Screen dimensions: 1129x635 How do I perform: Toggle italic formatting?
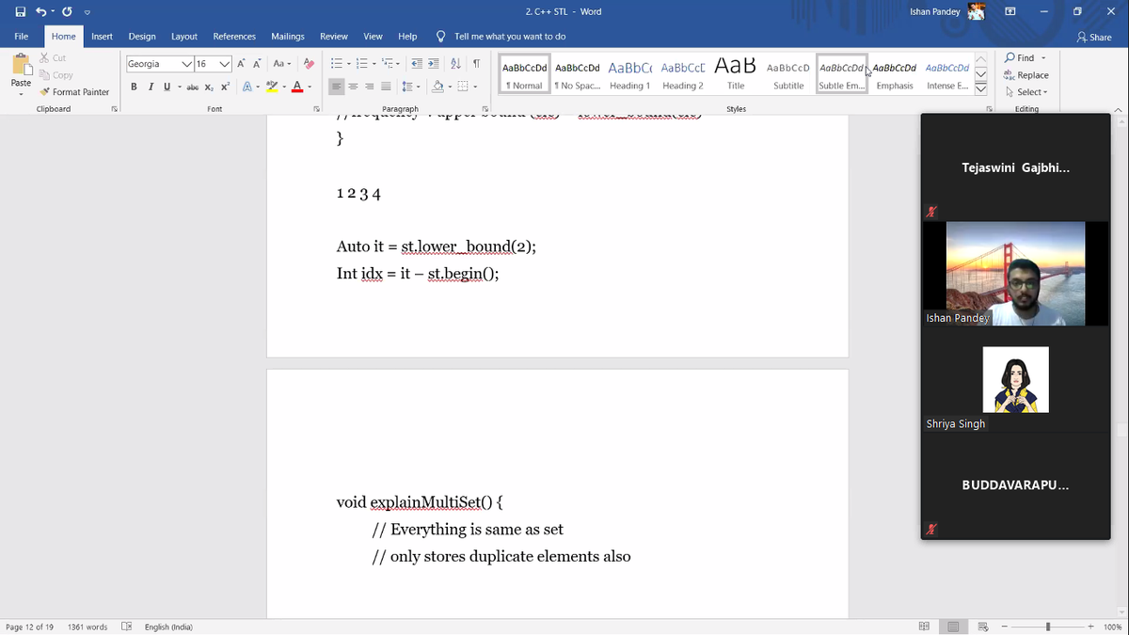point(150,86)
